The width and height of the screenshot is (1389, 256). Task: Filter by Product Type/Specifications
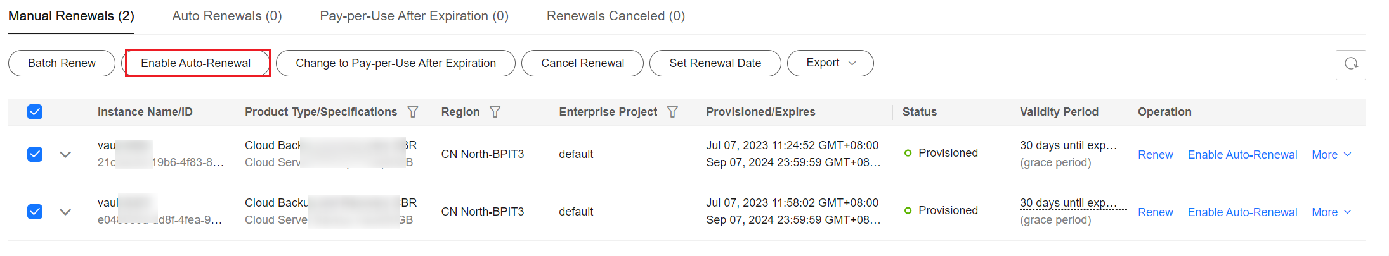[413, 112]
